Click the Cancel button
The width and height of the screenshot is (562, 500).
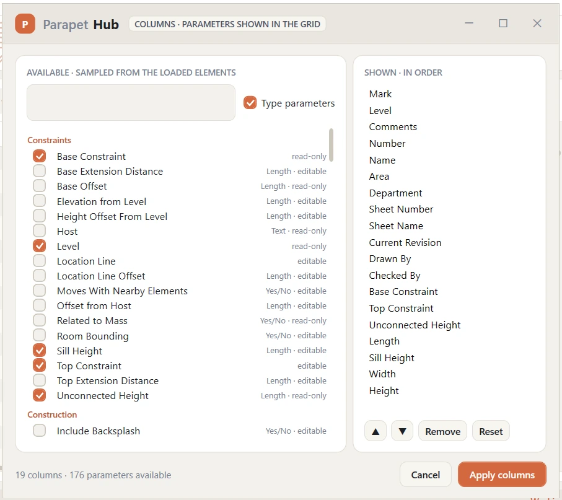(x=426, y=475)
